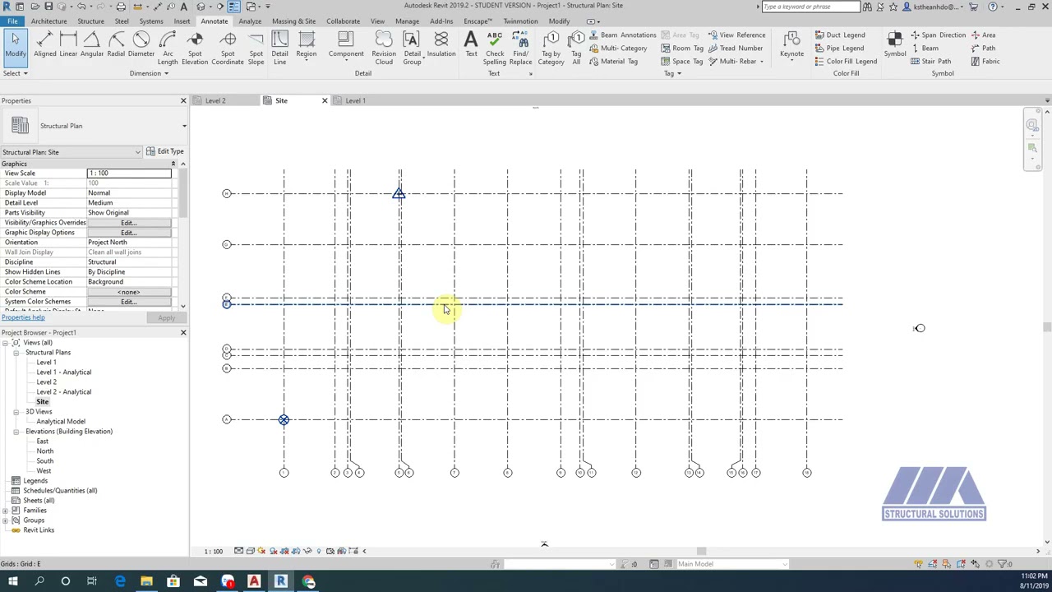The height and width of the screenshot is (592, 1052).
Task: Click the Properties help link
Action: (23, 317)
